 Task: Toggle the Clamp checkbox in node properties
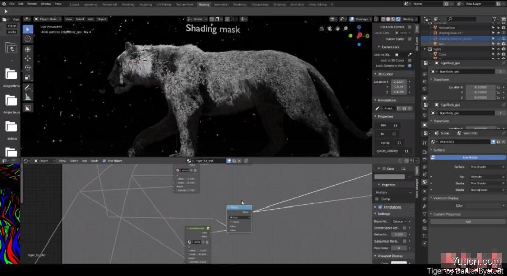(377, 199)
